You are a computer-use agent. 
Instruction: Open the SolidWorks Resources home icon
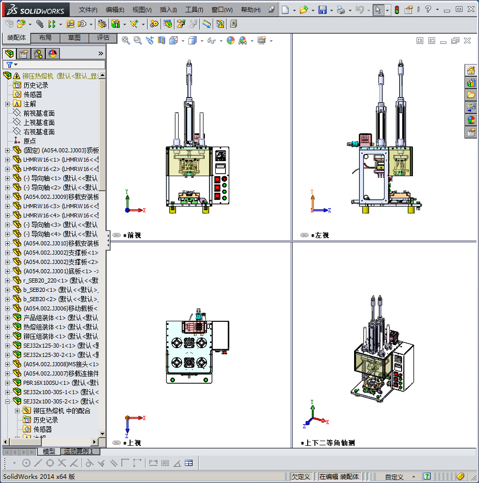[x=471, y=71]
